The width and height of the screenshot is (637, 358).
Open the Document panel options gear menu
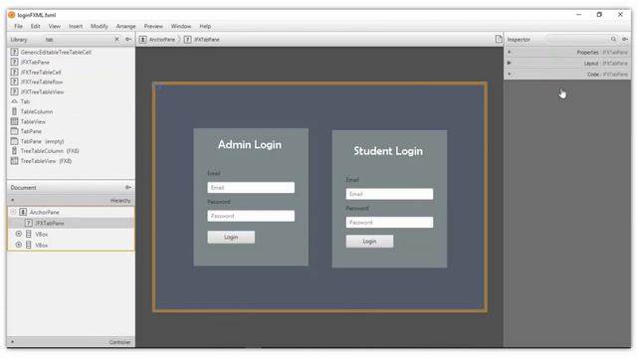coord(128,187)
